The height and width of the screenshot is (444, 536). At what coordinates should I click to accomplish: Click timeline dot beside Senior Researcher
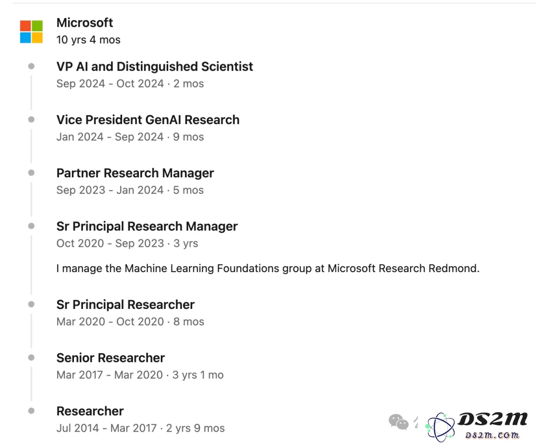click(31, 358)
